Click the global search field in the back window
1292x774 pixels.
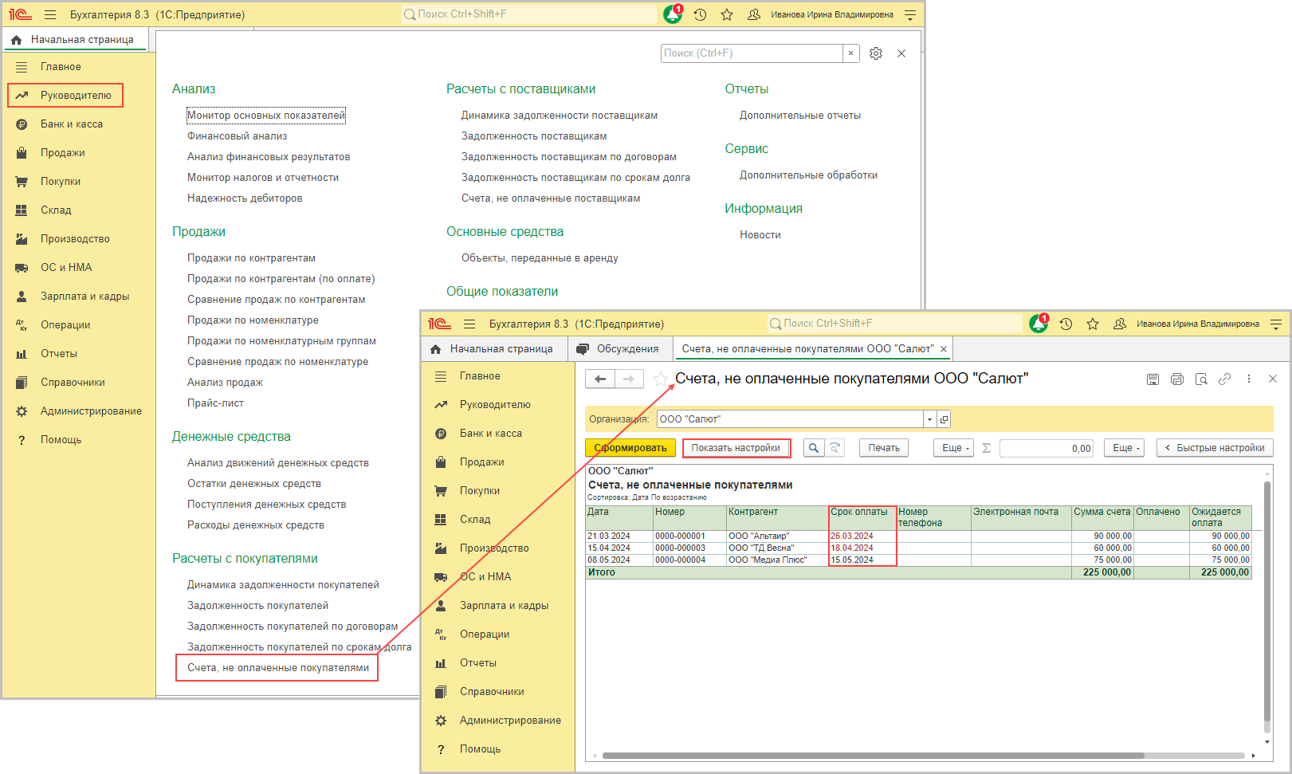tap(529, 14)
